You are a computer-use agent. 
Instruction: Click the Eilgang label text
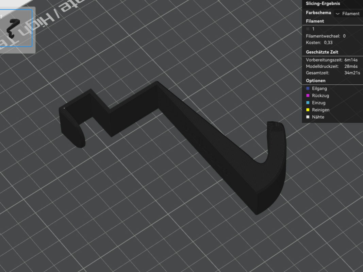[x=319, y=88]
